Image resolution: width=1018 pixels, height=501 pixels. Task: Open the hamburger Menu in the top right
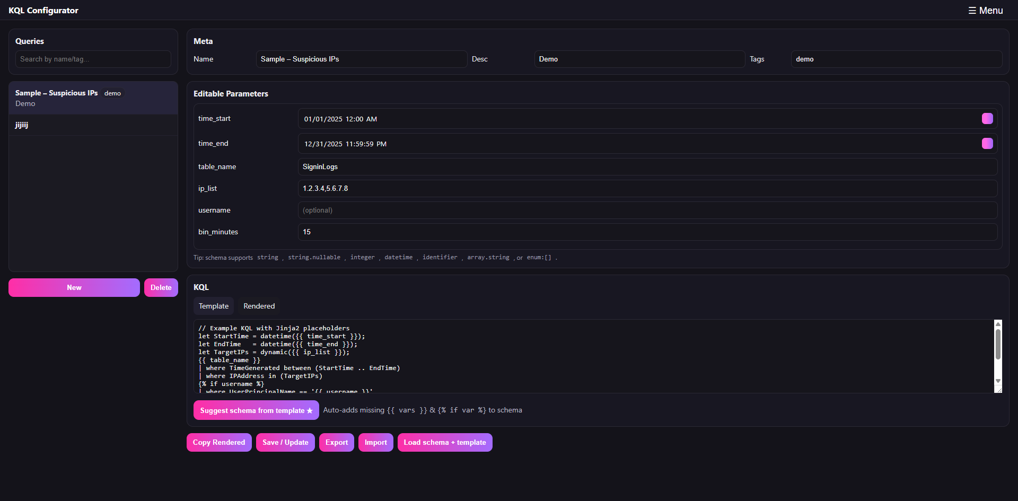985,10
